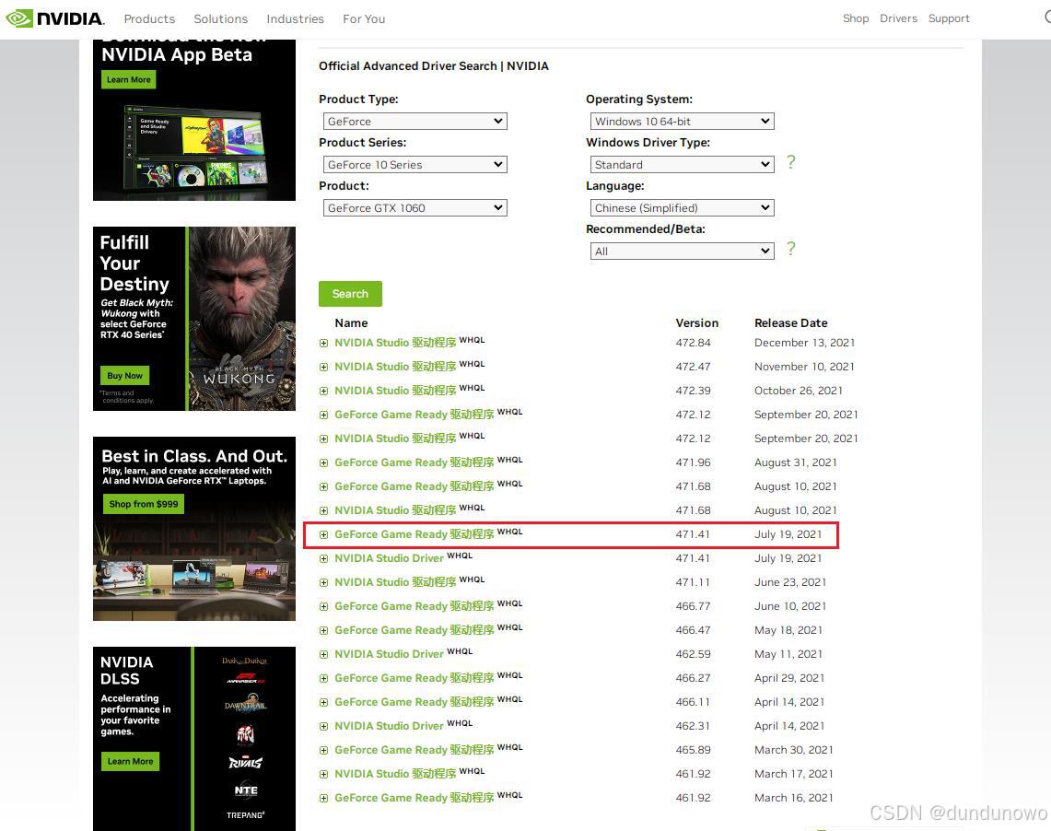This screenshot has height=831, width=1051.
Task: Open the Recommended/Beta dropdown
Action: tap(682, 252)
